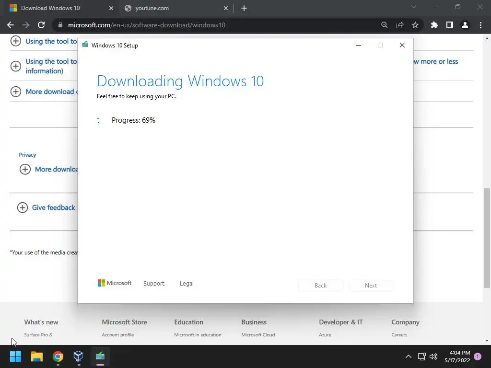The width and height of the screenshot is (491, 368).
Task: Click scrollbar up arrow
Action: click(x=487, y=38)
